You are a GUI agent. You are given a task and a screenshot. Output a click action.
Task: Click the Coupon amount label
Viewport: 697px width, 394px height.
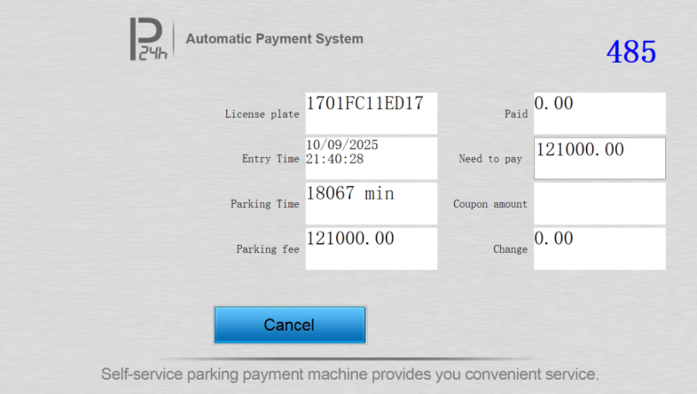pos(489,204)
